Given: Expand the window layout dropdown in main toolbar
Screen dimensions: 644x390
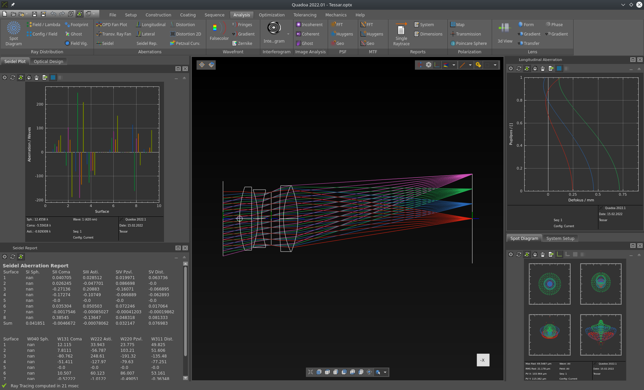Looking at the screenshot, I should tap(94, 14).
